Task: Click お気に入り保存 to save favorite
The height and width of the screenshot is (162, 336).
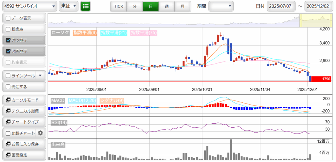Action: (x=24, y=144)
